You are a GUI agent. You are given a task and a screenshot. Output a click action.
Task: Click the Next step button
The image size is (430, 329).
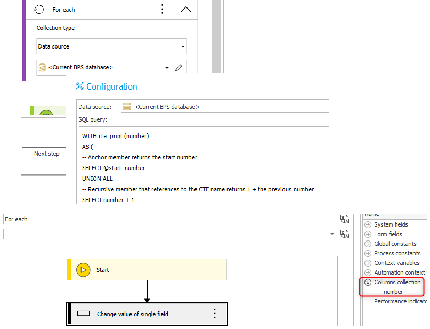[x=47, y=154]
